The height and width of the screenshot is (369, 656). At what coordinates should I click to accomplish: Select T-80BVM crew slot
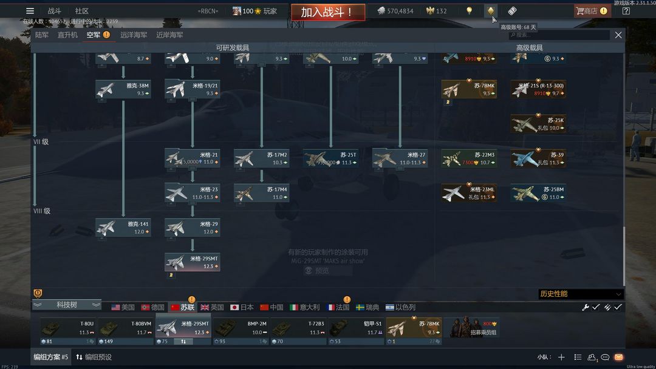126,331
